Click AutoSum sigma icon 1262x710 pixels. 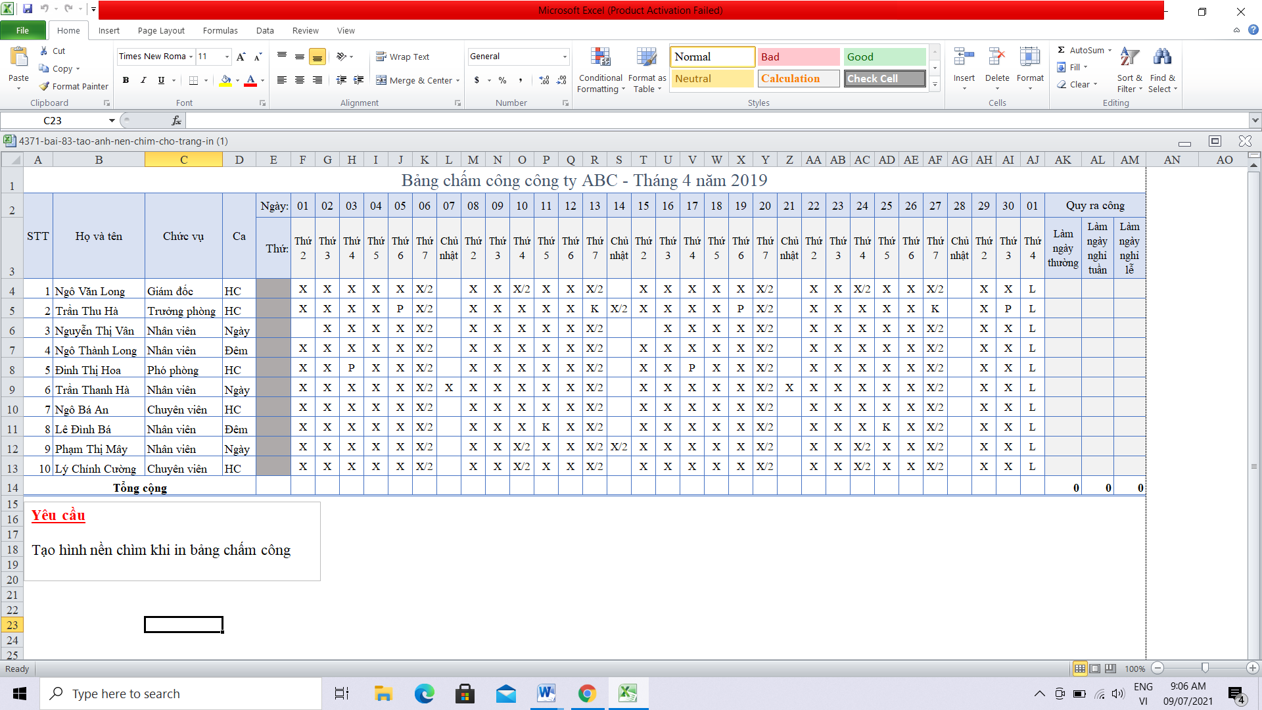tap(1061, 50)
